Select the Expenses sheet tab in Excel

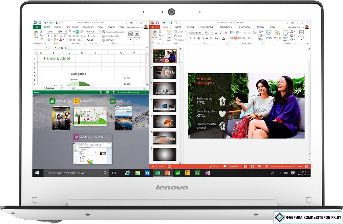(x=50, y=88)
